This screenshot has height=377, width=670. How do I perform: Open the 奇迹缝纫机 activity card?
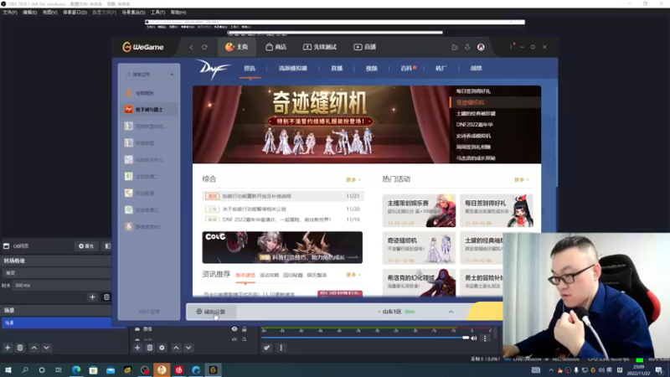click(x=420, y=248)
